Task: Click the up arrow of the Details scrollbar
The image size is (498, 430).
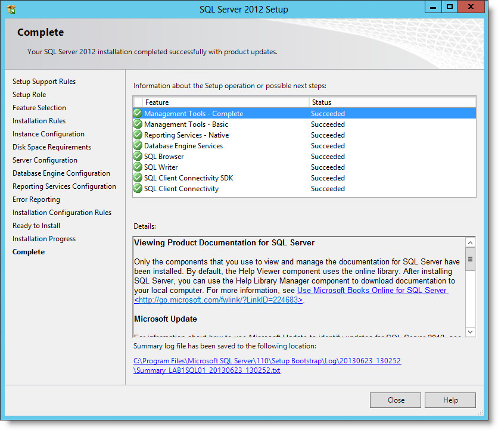Action: tap(470, 242)
